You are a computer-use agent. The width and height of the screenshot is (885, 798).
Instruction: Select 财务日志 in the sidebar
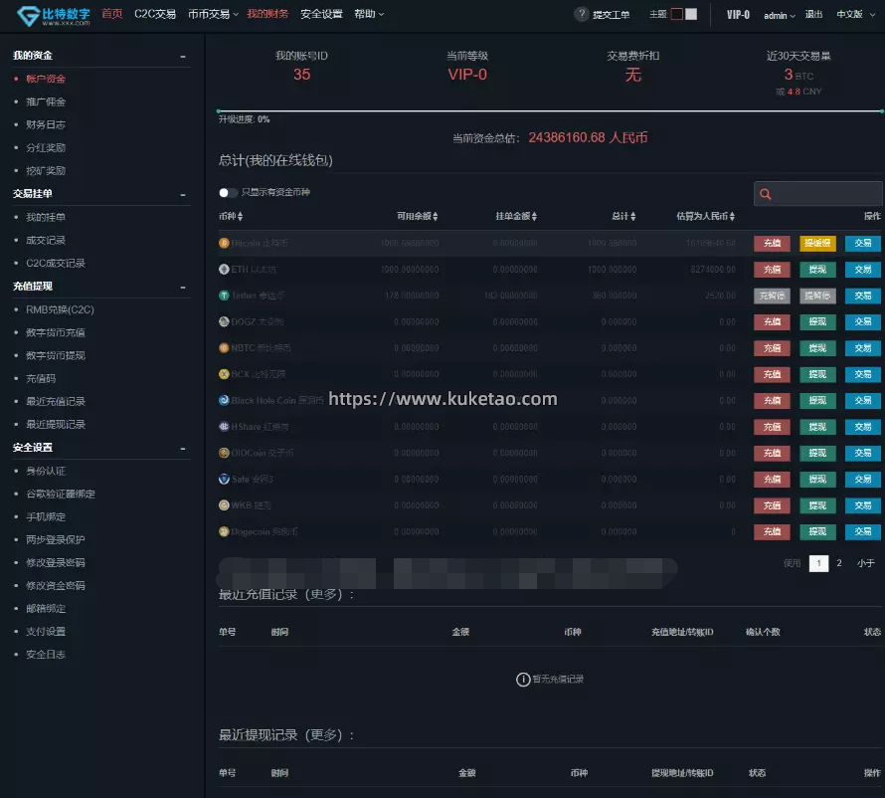46,124
